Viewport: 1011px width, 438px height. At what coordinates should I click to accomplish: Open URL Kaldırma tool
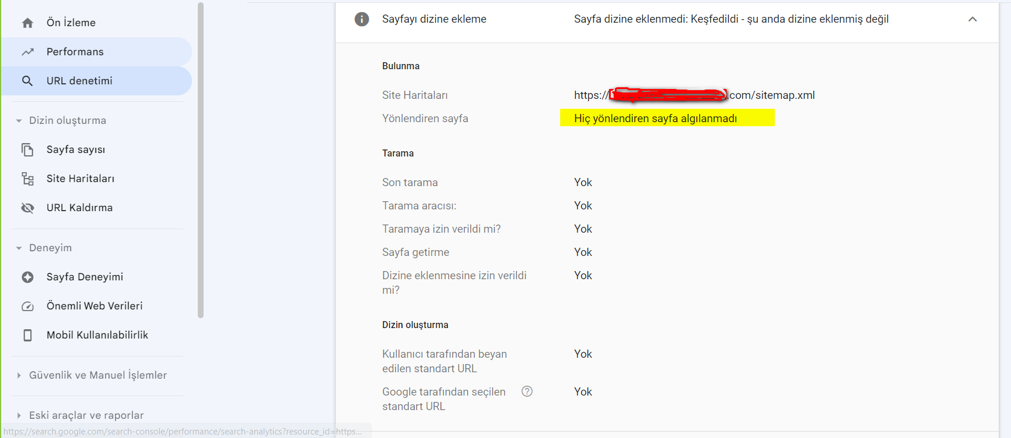[96, 208]
